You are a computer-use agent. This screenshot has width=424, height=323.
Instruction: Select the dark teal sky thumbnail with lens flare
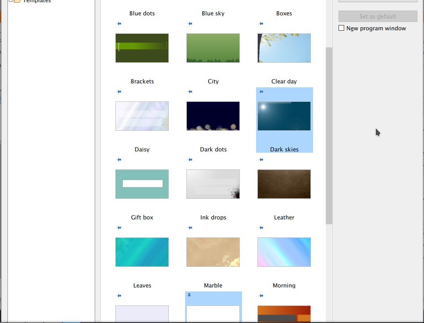click(284, 116)
